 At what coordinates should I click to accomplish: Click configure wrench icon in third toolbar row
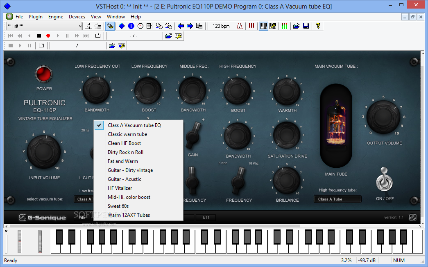122,45
